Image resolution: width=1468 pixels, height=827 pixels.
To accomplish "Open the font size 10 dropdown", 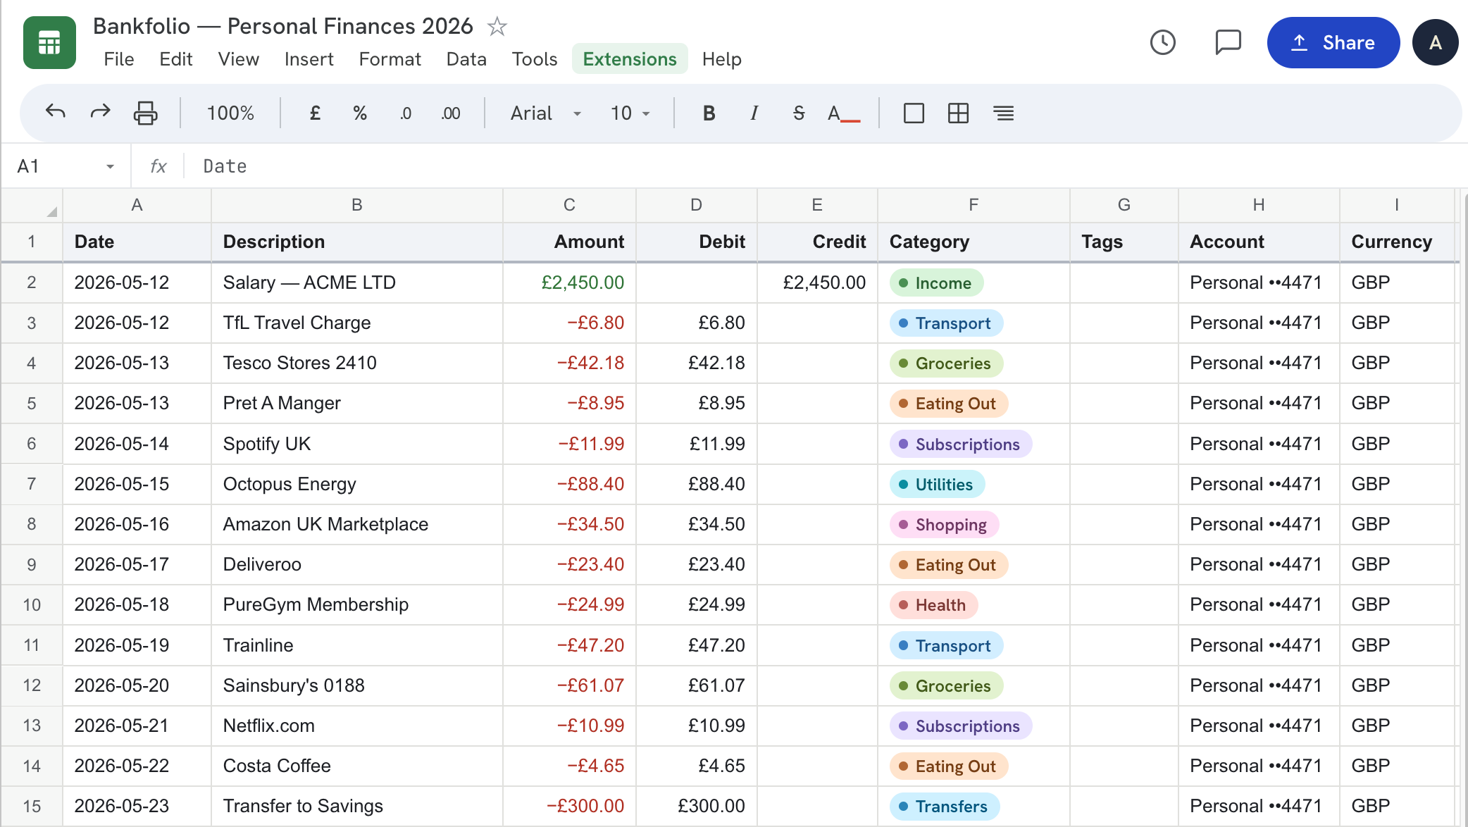I will [x=630, y=113].
